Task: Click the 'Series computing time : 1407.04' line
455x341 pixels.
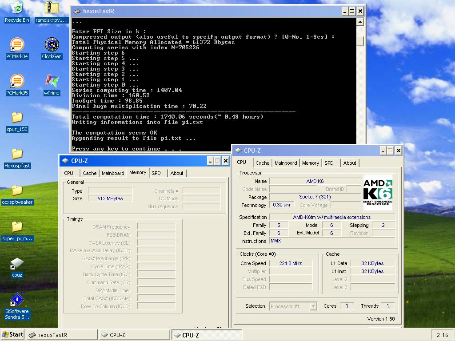Action: tap(127, 90)
